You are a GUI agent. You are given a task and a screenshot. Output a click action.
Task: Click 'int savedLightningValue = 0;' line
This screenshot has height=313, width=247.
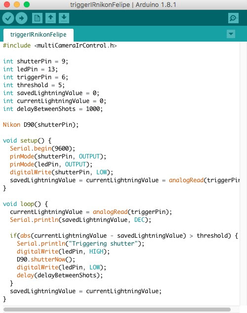[51, 93]
